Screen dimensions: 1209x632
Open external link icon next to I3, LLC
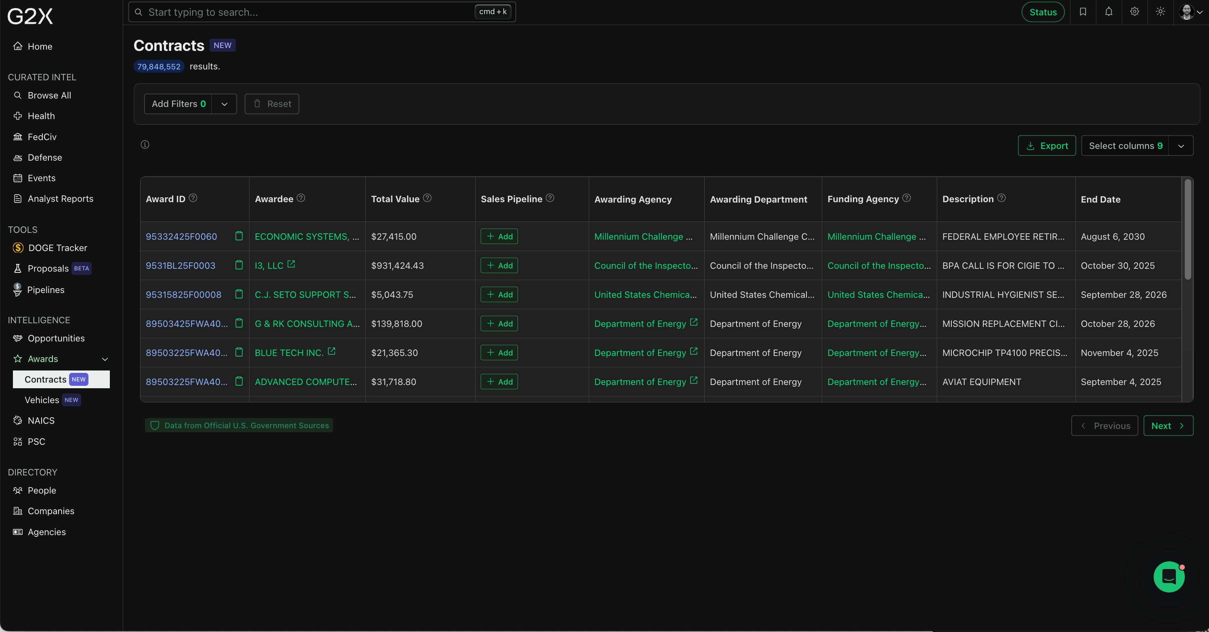click(291, 264)
